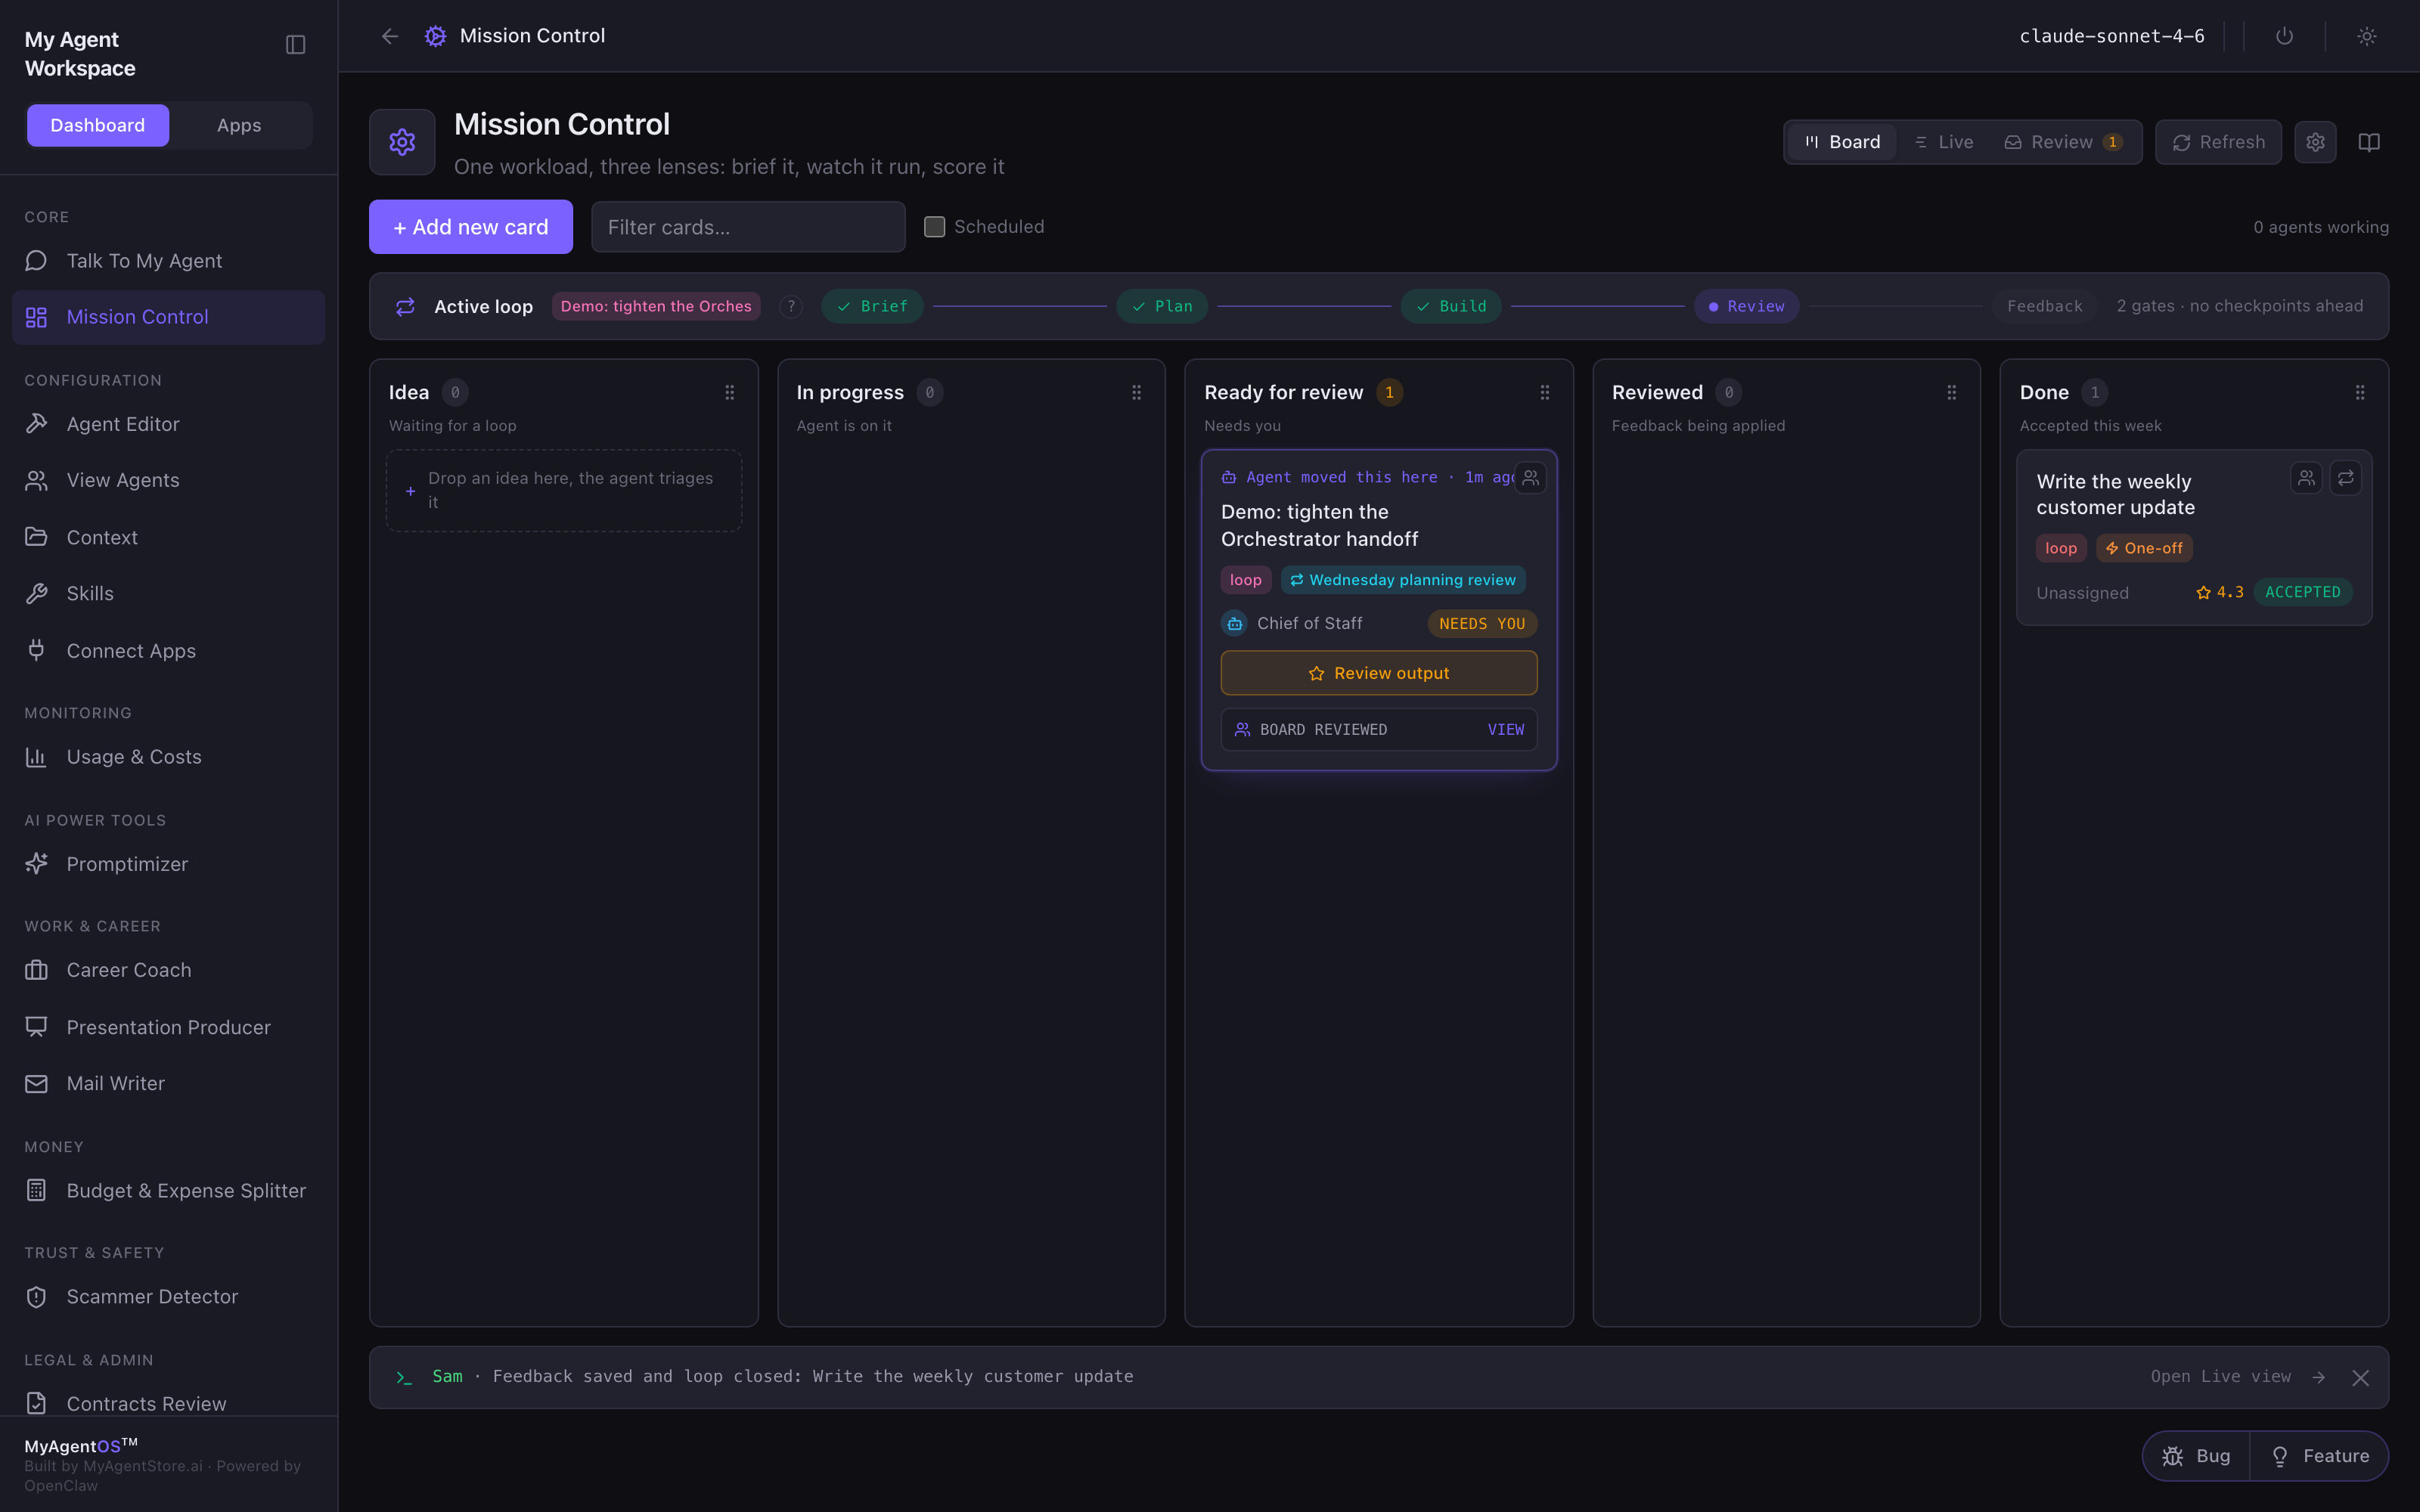
Task: Dismiss the Sam feedback notification bar
Action: click(2360, 1377)
